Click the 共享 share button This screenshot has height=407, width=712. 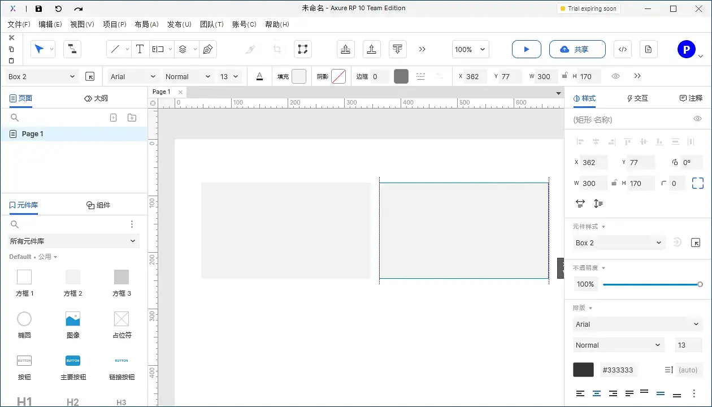click(577, 49)
